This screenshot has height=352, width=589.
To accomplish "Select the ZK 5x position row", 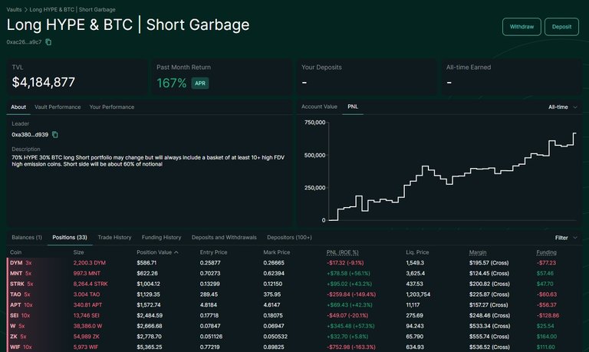I will [294, 337].
